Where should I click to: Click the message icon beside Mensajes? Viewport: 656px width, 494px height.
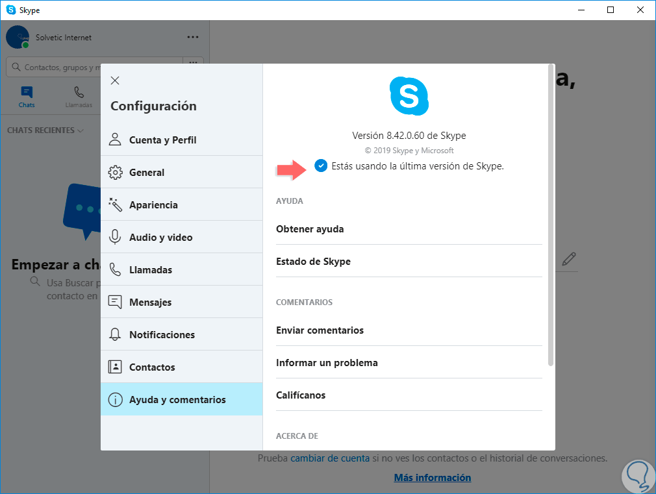115,302
